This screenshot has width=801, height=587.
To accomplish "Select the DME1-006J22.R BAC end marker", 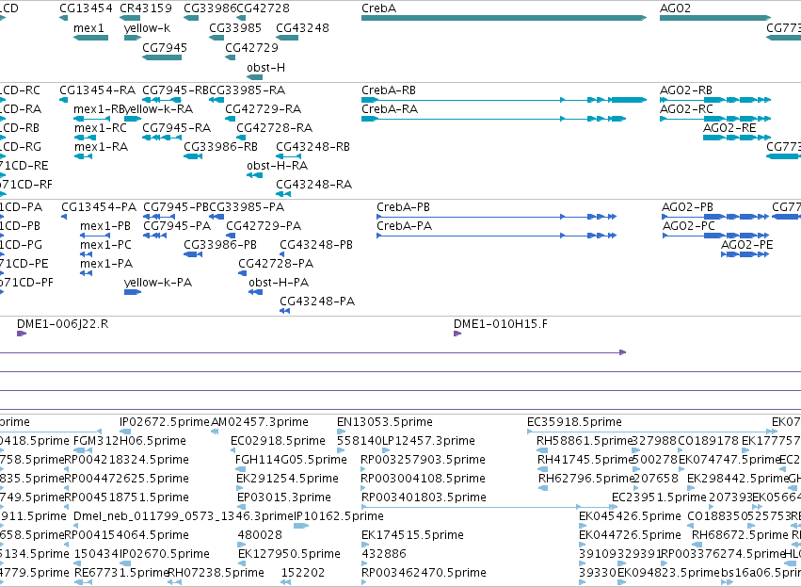I will (22, 334).
